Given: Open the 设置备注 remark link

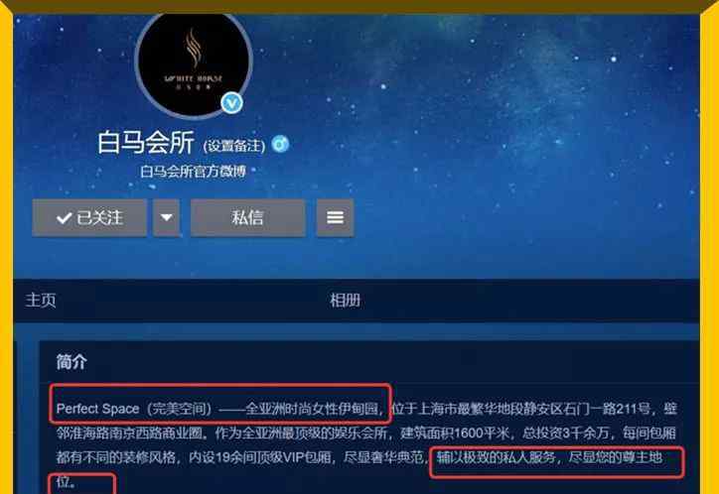Looking at the screenshot, I should pos(233,146).
